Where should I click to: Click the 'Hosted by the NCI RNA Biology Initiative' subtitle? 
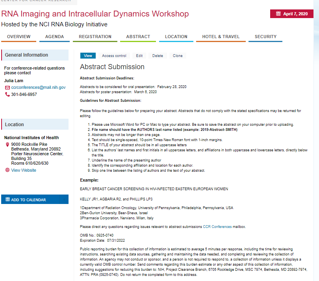(x=54, y=24)
